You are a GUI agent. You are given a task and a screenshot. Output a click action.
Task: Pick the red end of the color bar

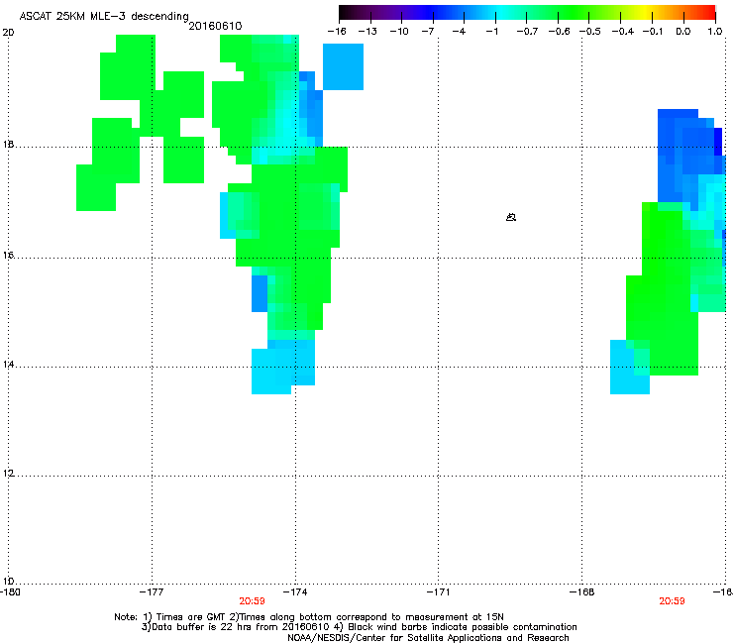[x=707, y=12]
